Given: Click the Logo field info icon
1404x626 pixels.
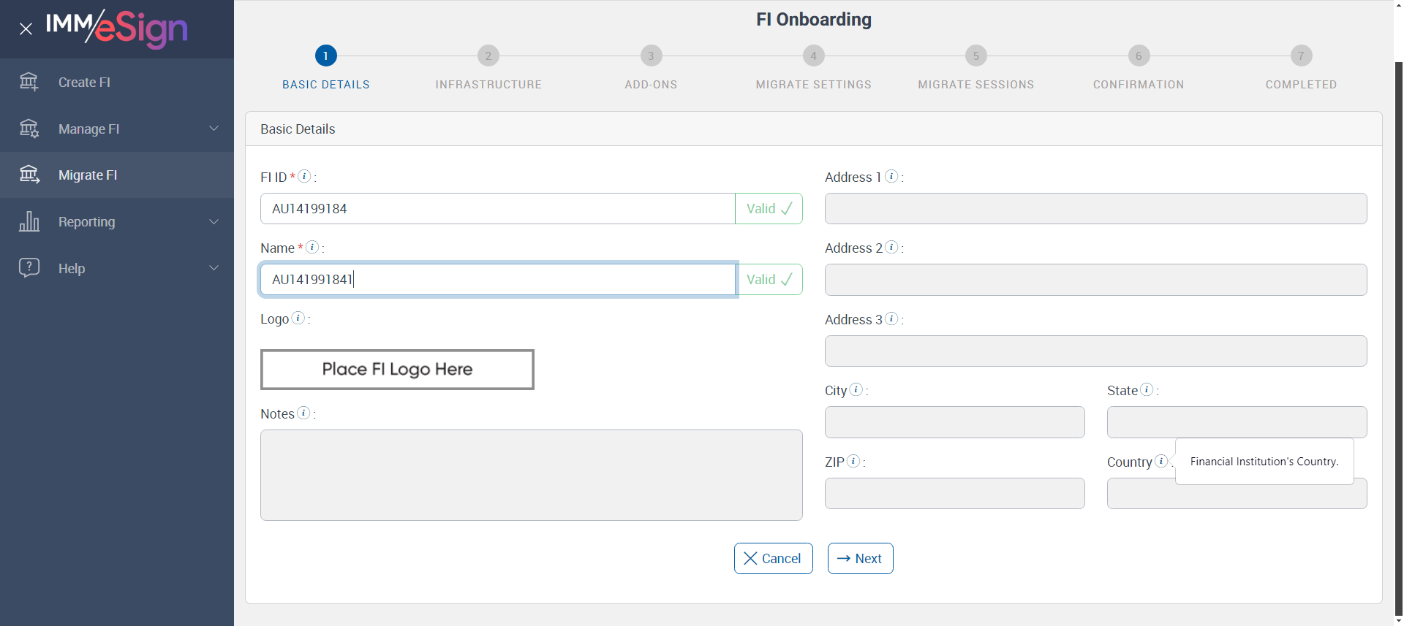Looking at the screenshot, I should pos(298,318).
